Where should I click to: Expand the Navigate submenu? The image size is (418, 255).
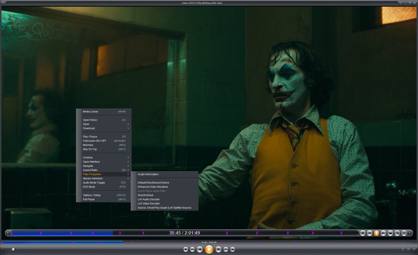[104, 166]
